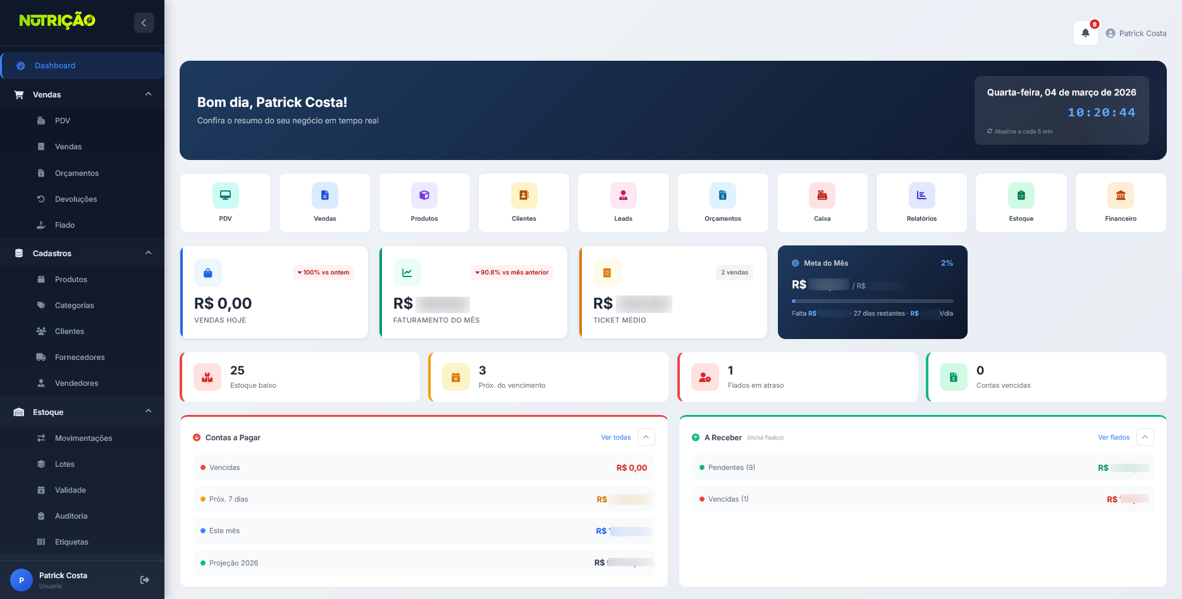Collapse the sidebar with the chevron button
The width and height of the screenshot is (1182, 599).
[x=144, y=22]
